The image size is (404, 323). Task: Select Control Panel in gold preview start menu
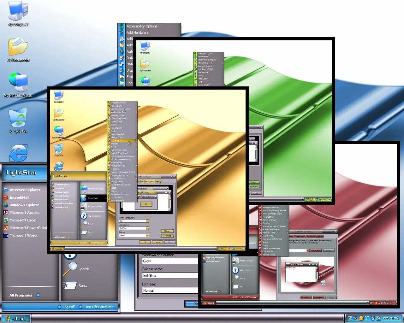(x=93, y=198)
